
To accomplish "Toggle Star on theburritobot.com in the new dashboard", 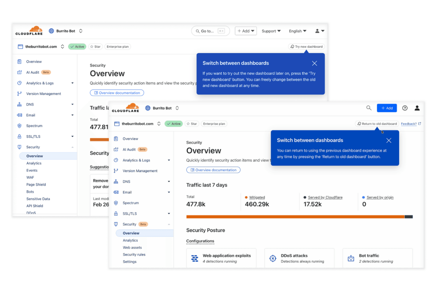I will pyautogui.click(x=192, y=124).
